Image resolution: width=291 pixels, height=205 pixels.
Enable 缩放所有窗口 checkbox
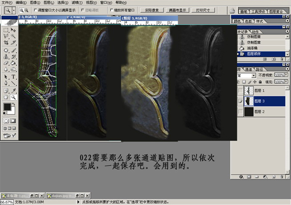[111, 9]
